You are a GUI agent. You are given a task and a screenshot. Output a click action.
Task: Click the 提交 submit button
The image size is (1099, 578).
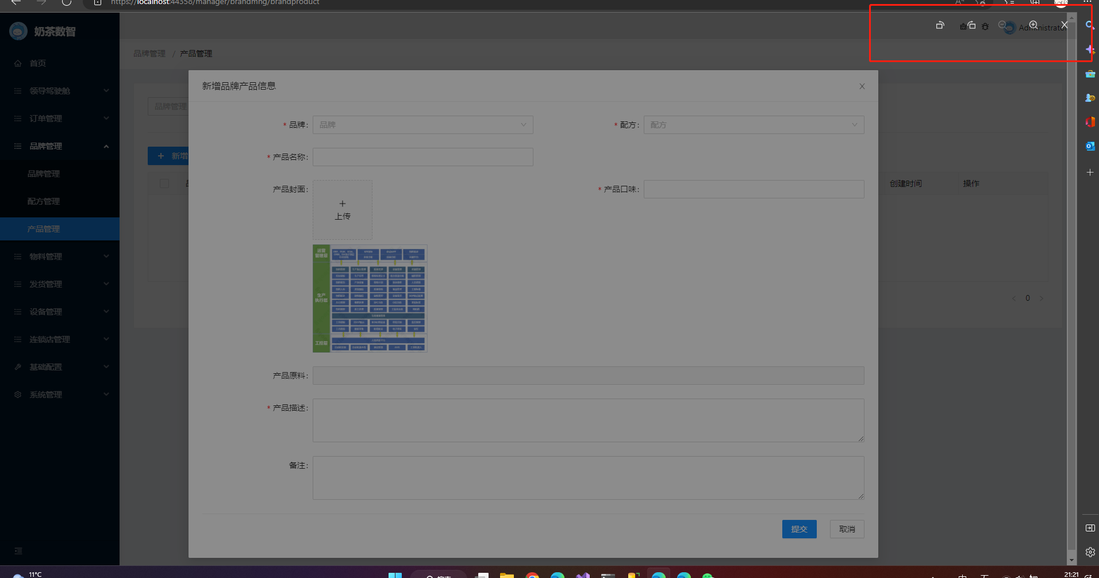pyautogui.click(x=799, y=529)
